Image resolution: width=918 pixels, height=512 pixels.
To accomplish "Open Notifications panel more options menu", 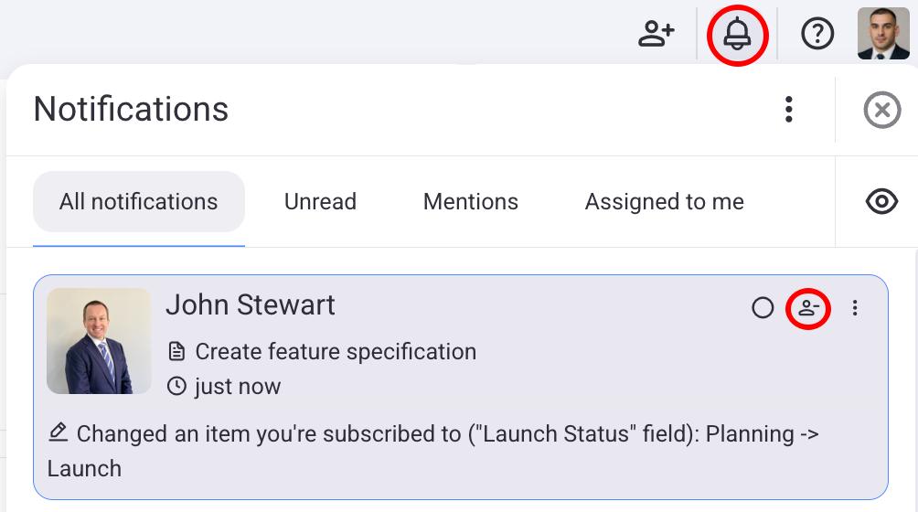I will pos(788,110).
